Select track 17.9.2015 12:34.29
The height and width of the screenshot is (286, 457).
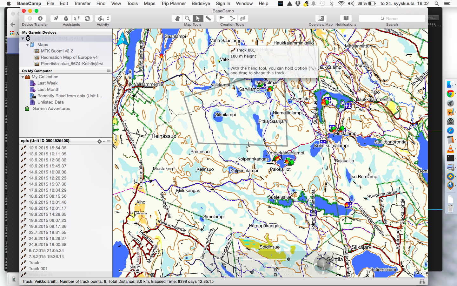point(48,190)
